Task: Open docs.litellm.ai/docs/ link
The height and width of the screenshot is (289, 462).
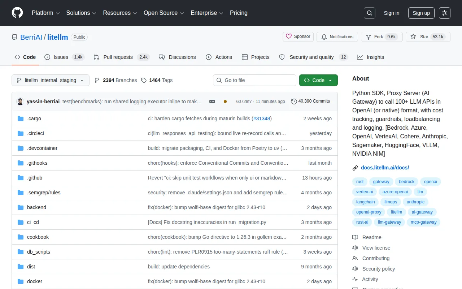Action: click(385, 168)
